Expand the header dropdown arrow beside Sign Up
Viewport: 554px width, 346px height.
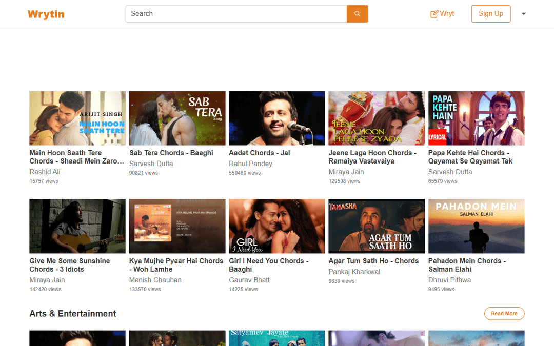point(524,14)
